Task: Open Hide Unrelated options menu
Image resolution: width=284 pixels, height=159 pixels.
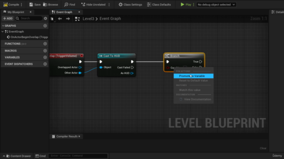Action: (109, 4)
